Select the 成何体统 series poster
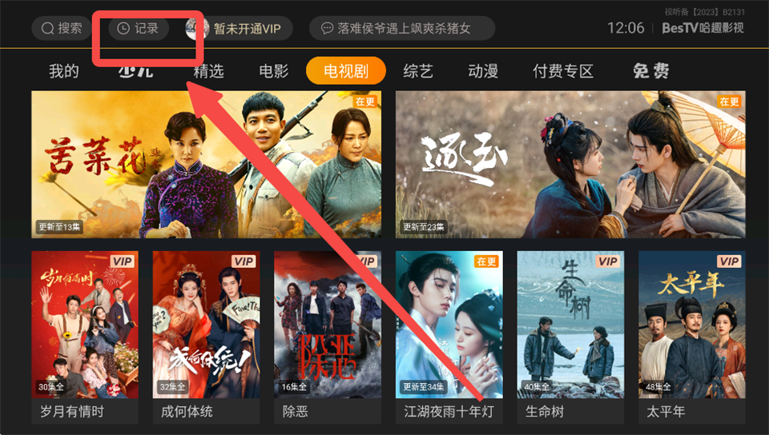769x435 pixels. [207, 337]
